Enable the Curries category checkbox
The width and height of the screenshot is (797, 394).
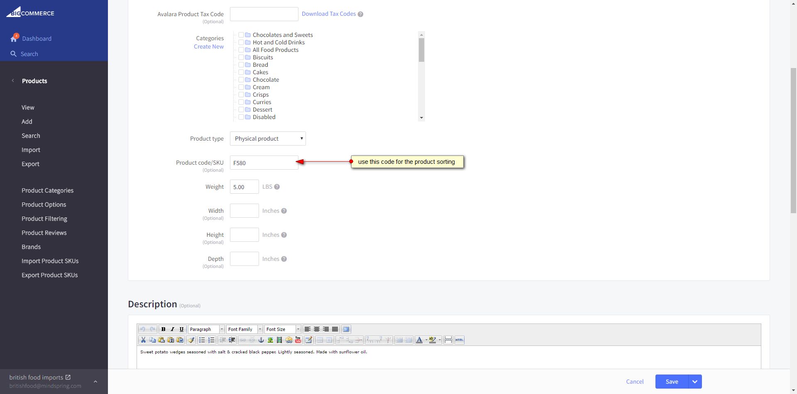241,102
